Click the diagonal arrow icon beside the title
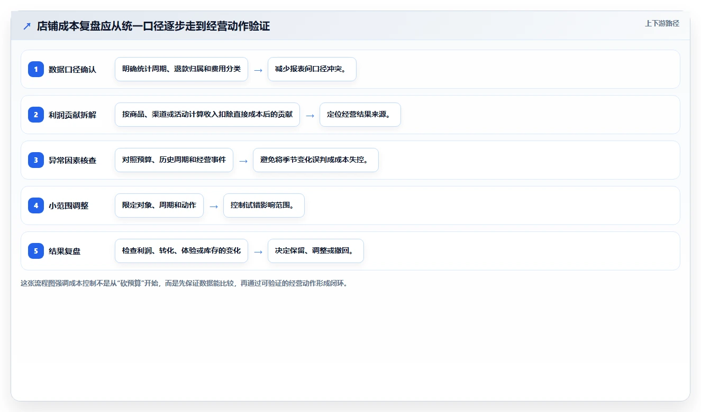Viewport: 701px width, 412px height. (27, 26)
